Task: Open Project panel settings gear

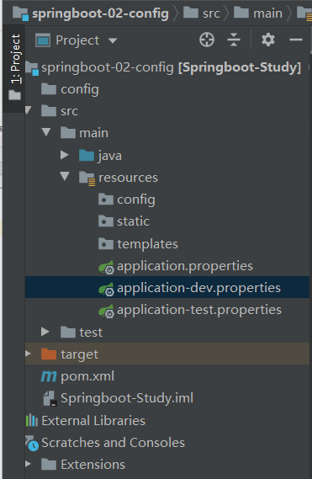Action: click(268, 40)
